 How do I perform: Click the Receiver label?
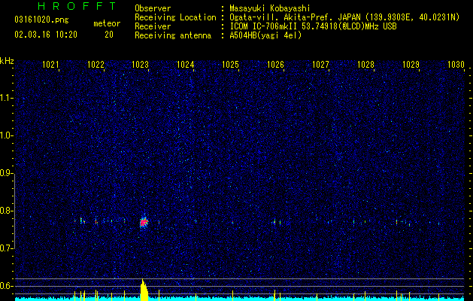(x=153, y=26)
